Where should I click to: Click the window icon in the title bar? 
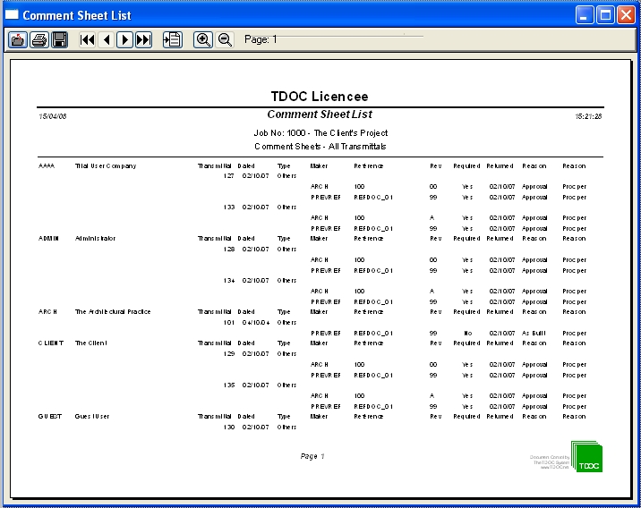pos(12,14)
